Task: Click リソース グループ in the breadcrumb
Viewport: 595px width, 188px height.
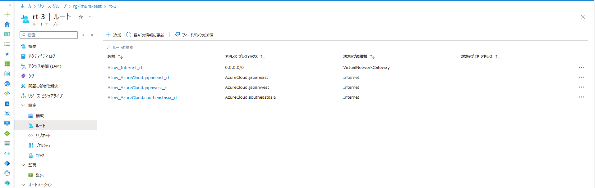Action: tap(52, 6)
